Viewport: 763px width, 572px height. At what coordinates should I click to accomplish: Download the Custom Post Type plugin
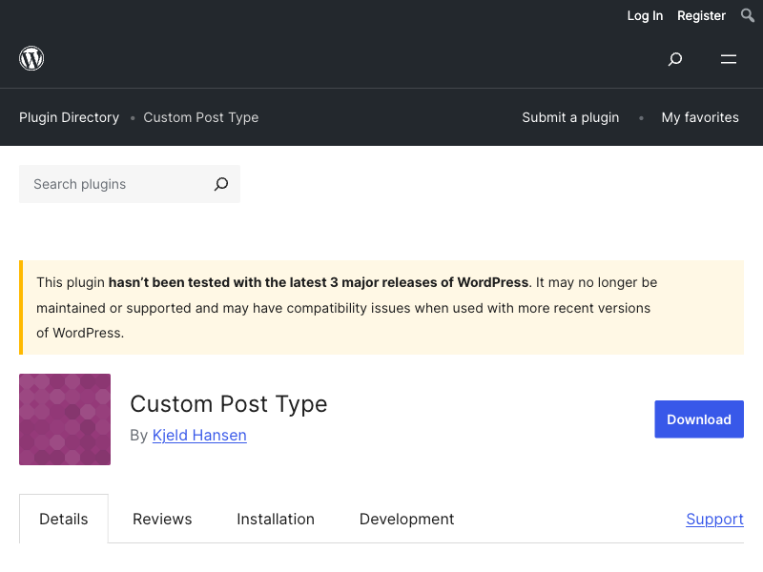pyautogui.click(x=699, y=419)
